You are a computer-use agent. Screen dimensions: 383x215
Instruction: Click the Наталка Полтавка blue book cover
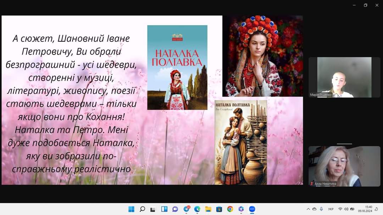(177, 68)
